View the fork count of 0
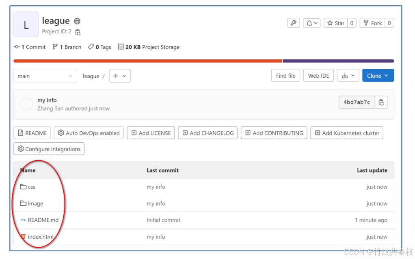The height and width of the screenshot is (259, 415). click(389, 23)
